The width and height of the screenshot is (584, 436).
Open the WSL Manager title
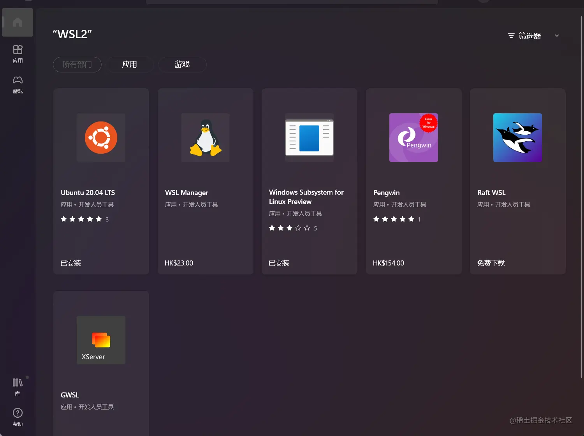click(x=186, y=193)
